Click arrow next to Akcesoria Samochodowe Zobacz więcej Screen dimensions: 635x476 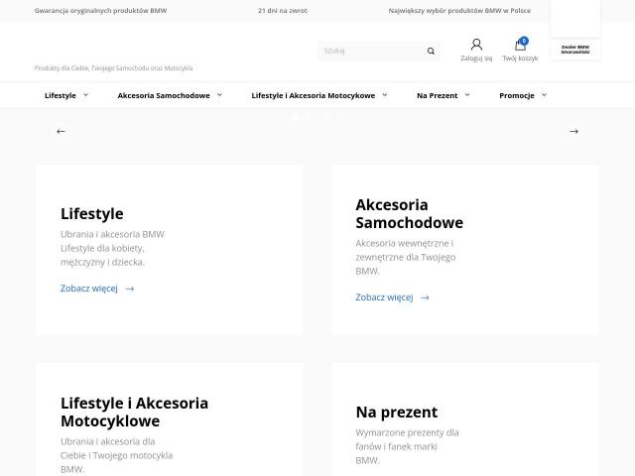[x=425, y=297]
